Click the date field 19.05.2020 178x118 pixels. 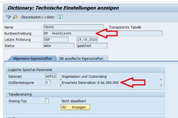click(87, 39)
